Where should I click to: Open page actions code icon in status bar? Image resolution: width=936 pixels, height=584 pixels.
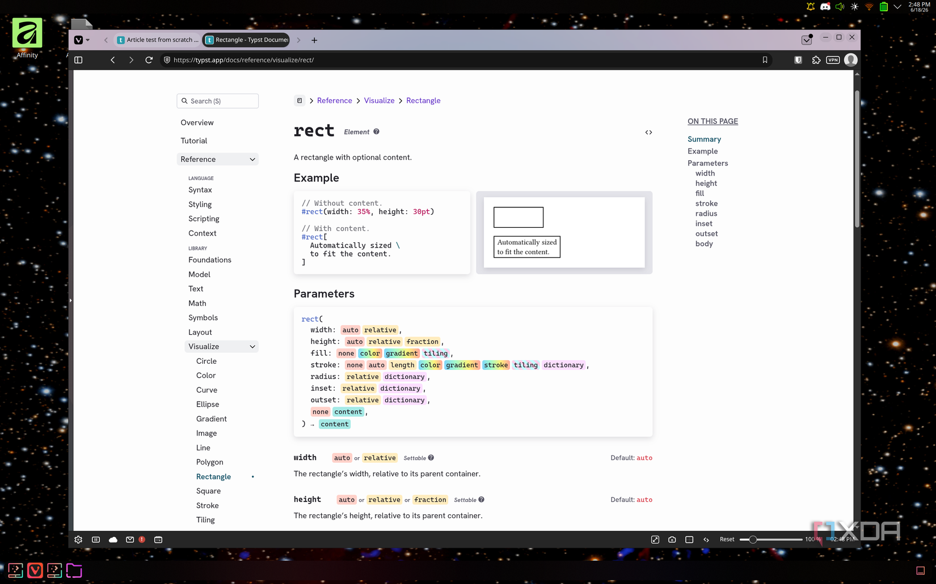tap(706, 540)
